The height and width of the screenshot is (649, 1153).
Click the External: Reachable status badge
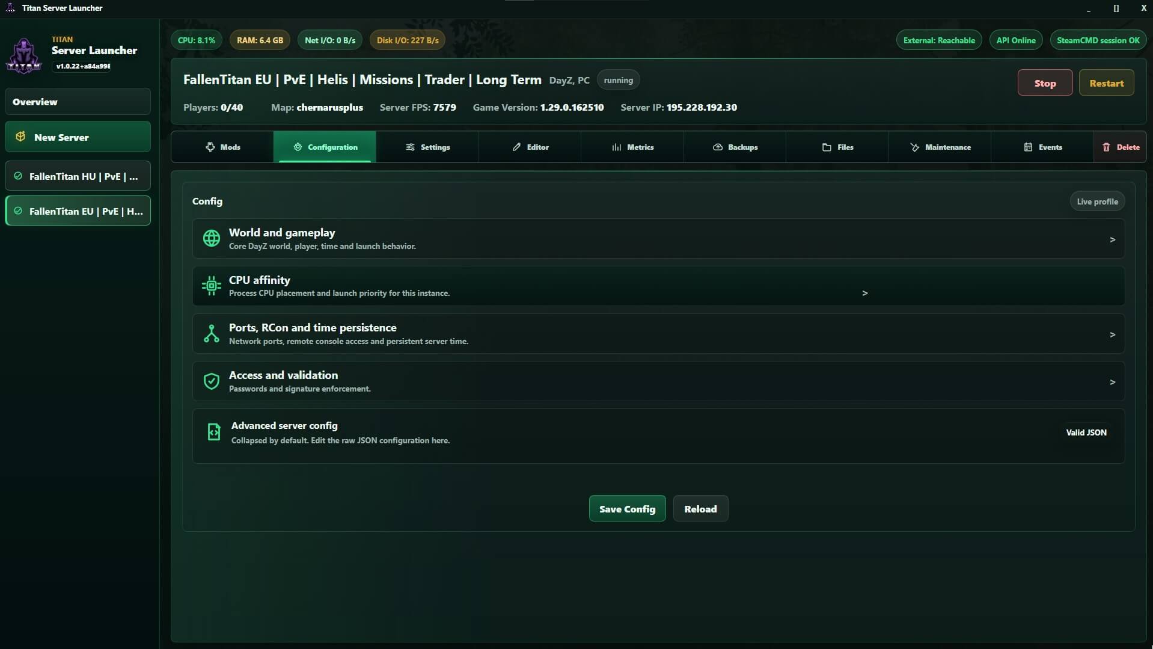click(939, 40)
